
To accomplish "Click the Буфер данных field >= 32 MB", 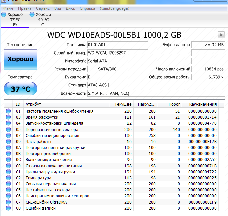I will click(208, 45).
